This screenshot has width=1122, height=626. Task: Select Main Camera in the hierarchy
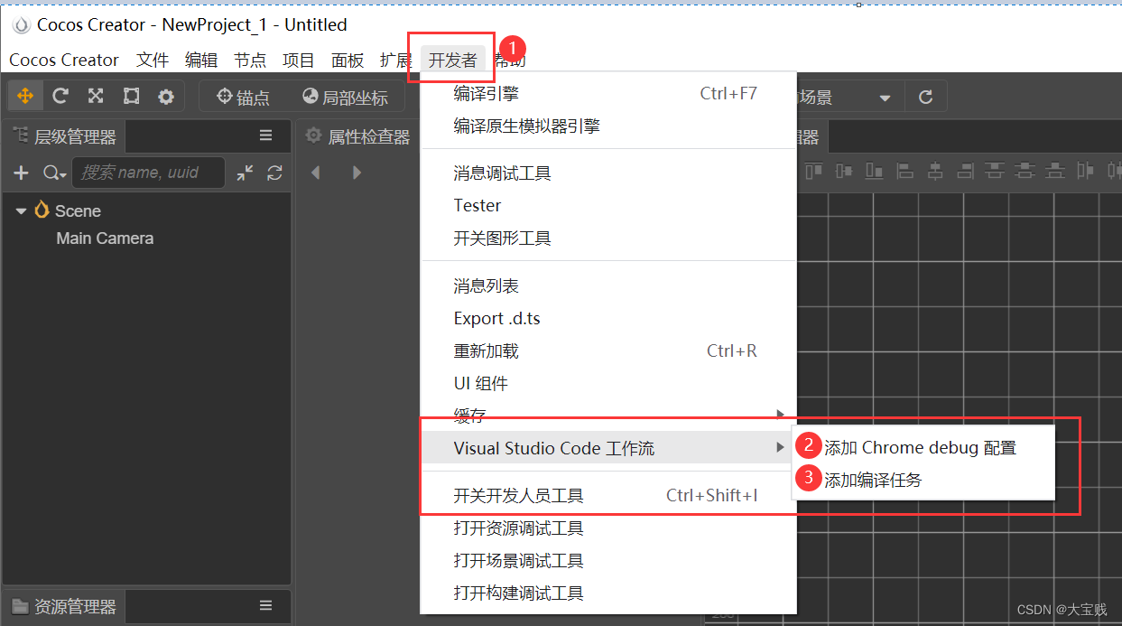(105, 238)
